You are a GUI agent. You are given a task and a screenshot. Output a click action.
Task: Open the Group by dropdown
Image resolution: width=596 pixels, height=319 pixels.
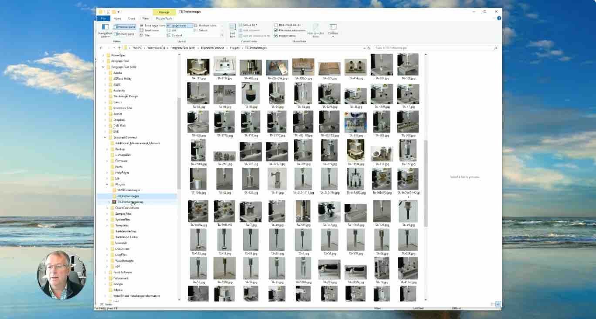pos(248,25)
